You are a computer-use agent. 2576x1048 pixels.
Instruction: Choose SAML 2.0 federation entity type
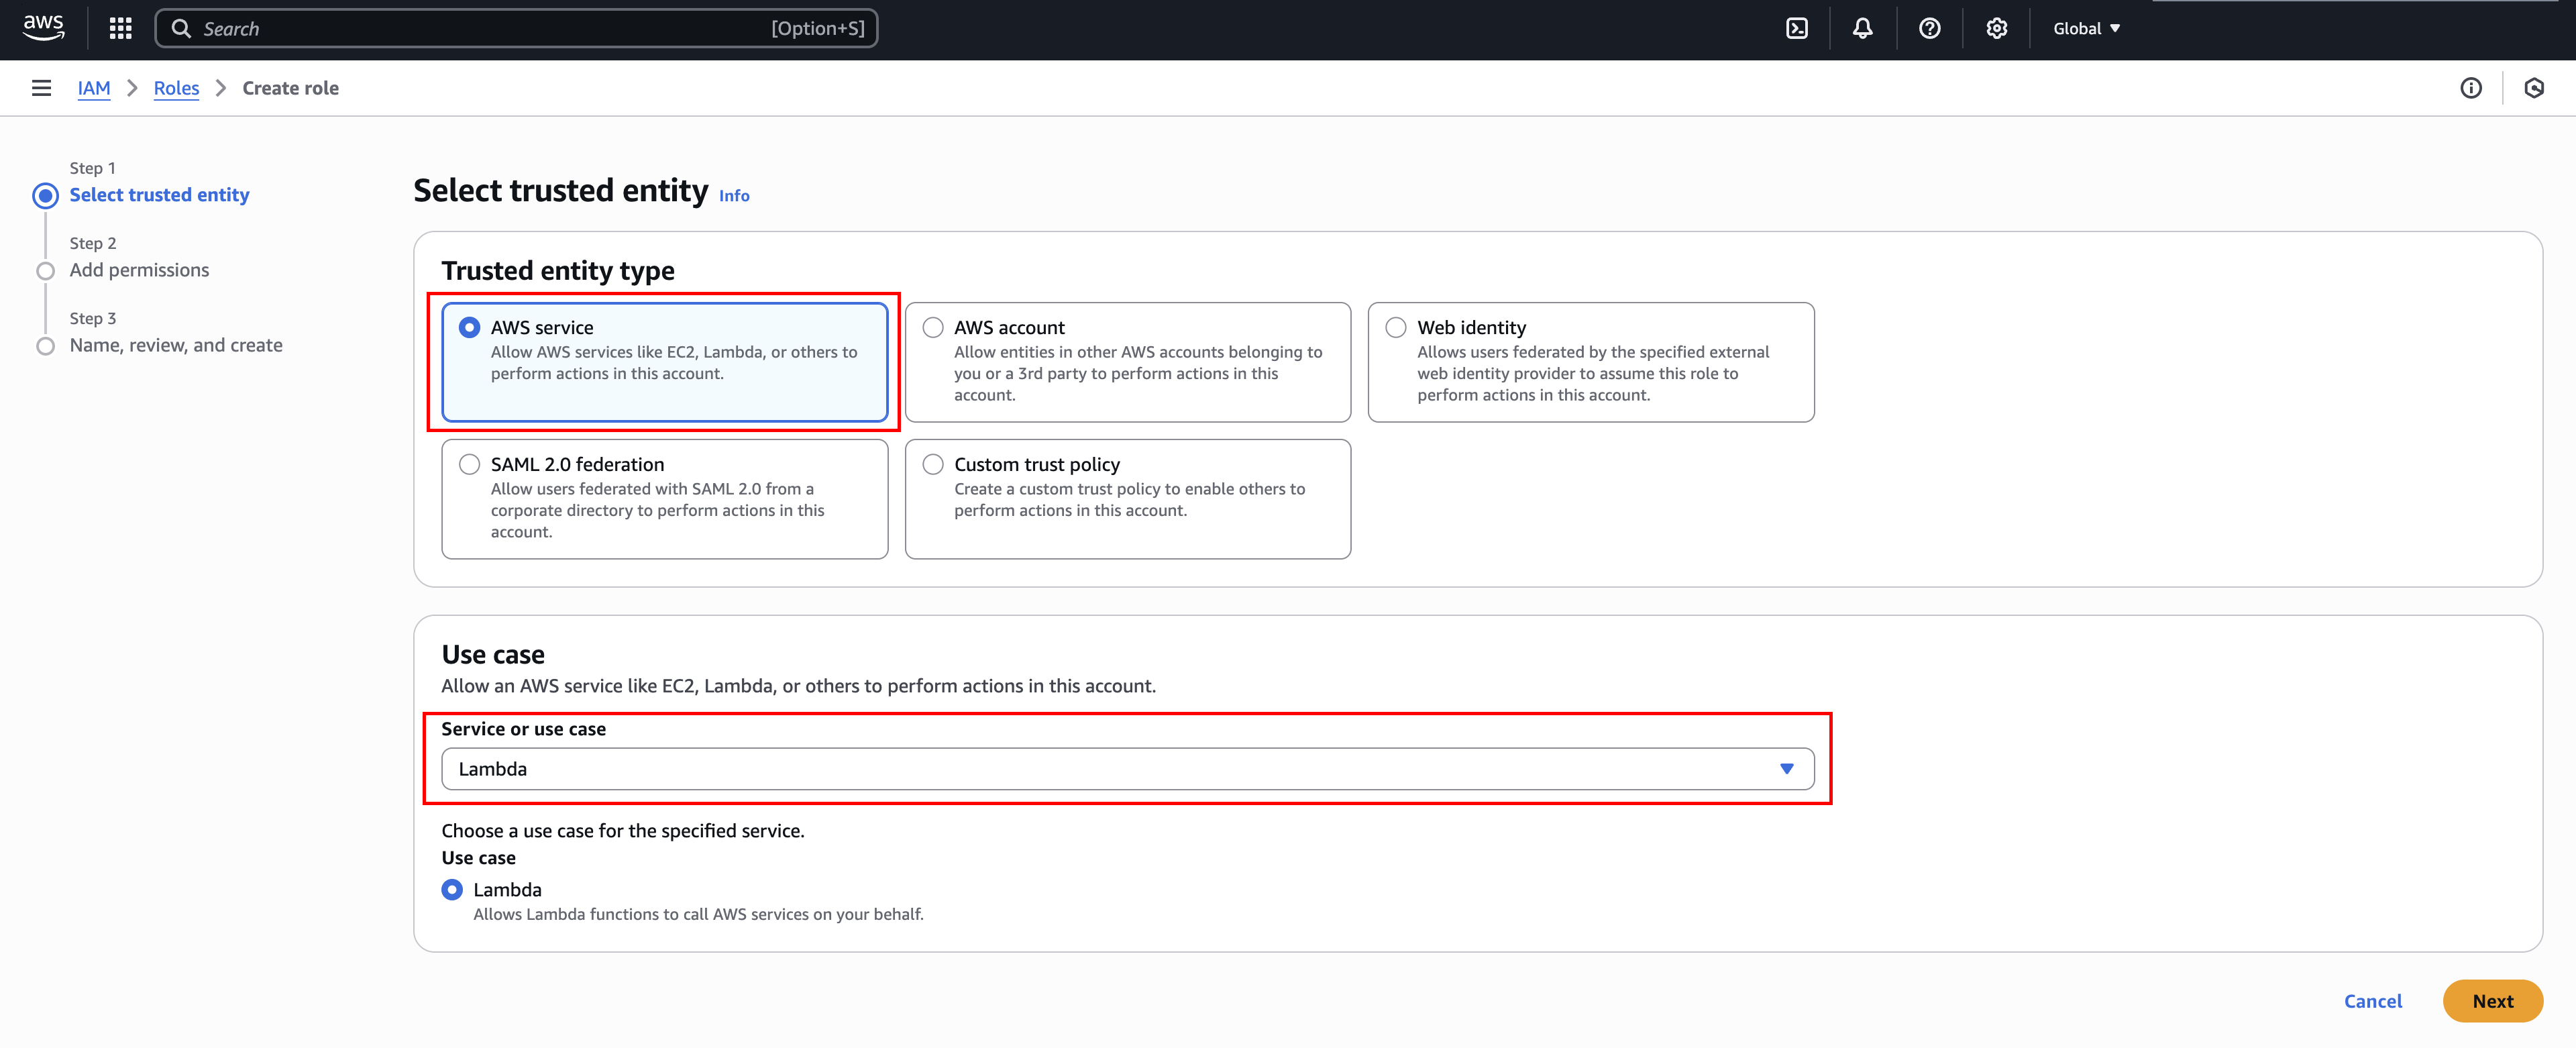pyautogui.click(x=469, y=464)
